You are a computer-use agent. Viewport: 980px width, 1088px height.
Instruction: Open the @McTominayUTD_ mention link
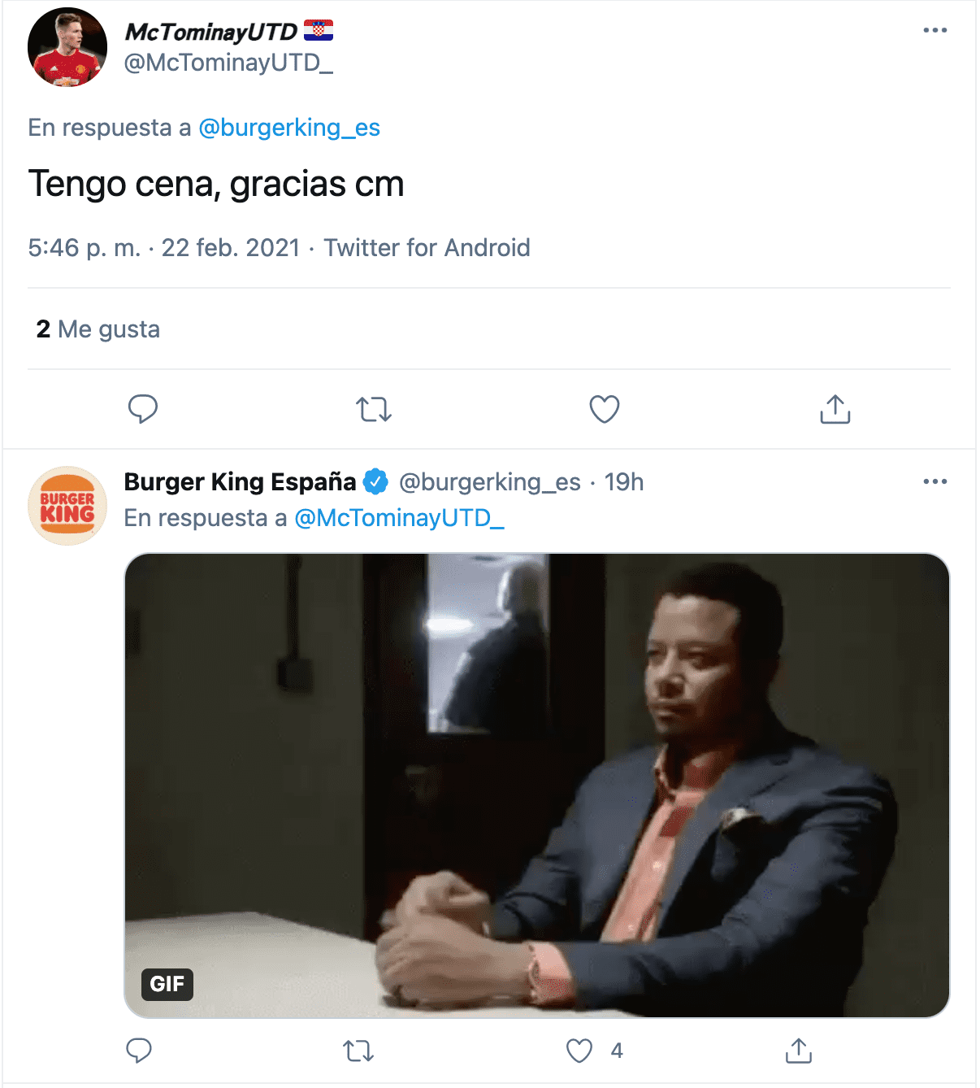pos(400,517)
